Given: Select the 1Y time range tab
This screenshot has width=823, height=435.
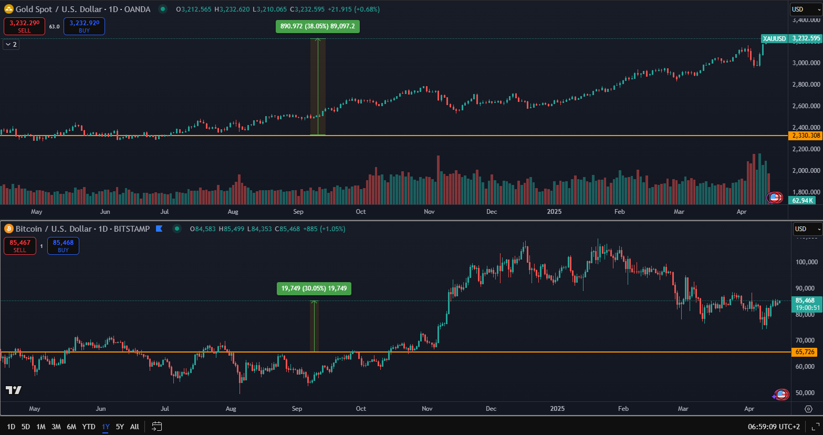Looking at the screenshot, I should pos(106,427).
